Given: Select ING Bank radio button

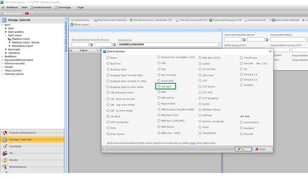Looking at the screenshot, I should tap(159, 87).
